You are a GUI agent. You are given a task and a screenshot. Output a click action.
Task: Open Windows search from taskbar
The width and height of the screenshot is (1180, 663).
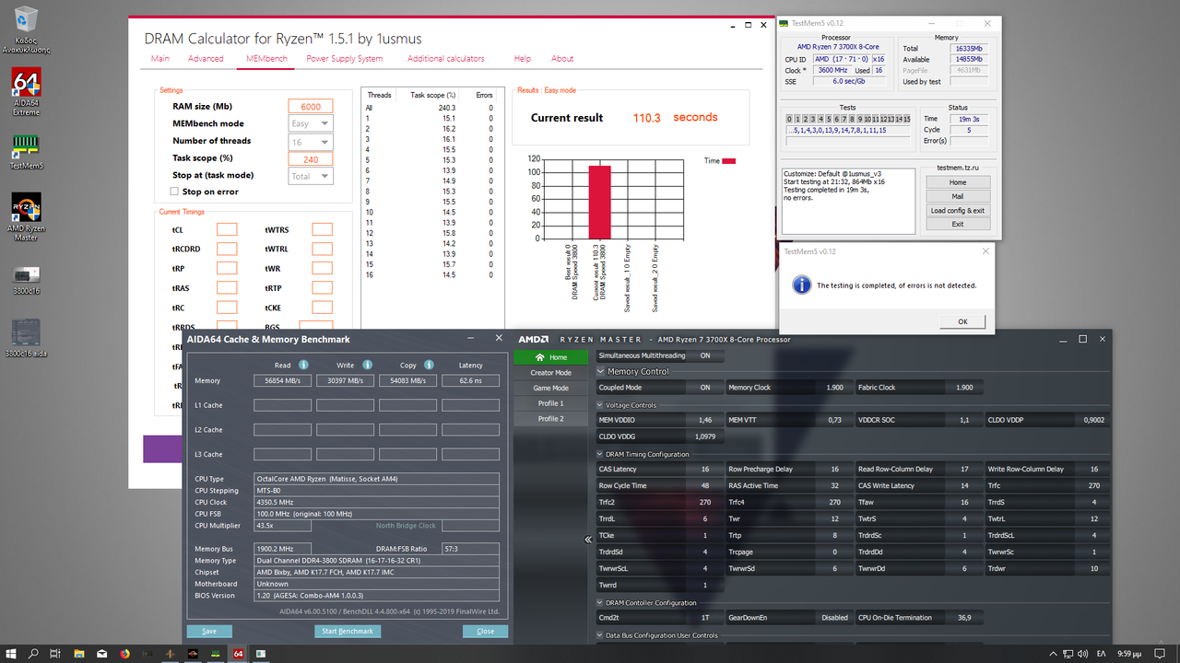[33, 654]
